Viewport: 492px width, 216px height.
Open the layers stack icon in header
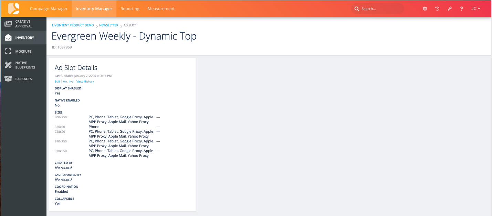(x=425, y=9)
